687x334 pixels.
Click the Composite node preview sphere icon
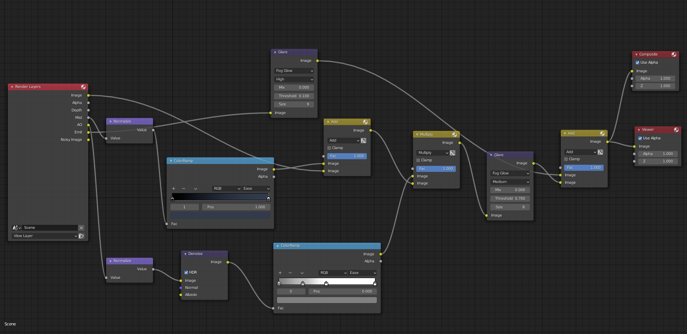pos(674,54)
